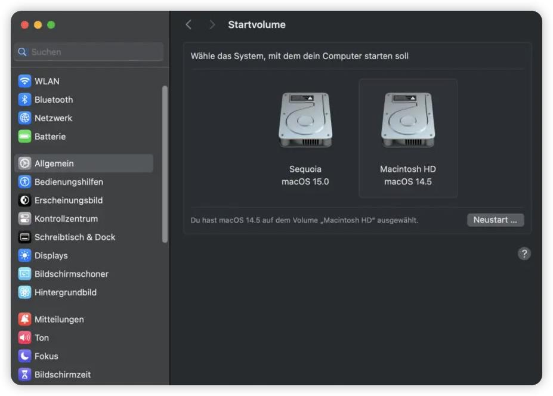Click the red close window button
This screenshot has width=553, height=396.
click(x=24, y=24)
